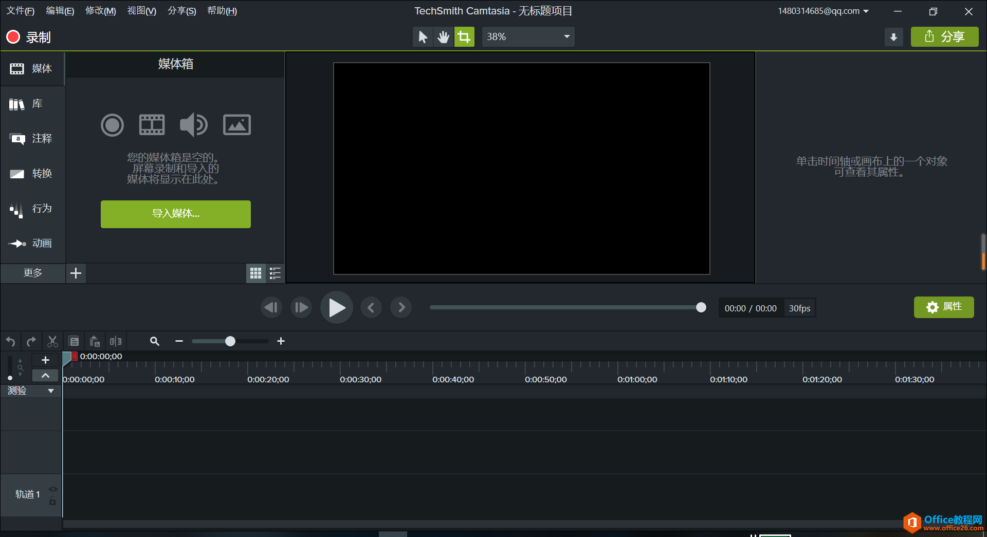Click the timeline zoom slider handle
The height and width of the screenshot is (537, 987).
[x=230, y=341]
